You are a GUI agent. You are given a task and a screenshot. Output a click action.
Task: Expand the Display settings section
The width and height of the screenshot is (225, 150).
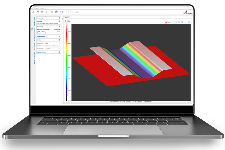tap(59, 36)
